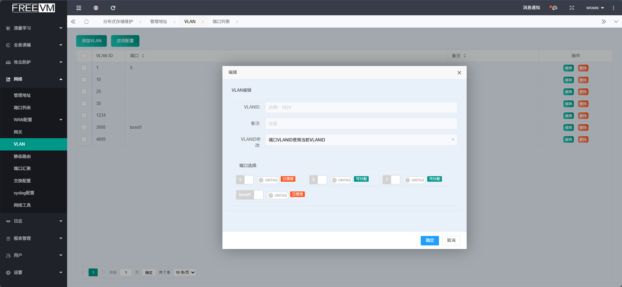Open the srcsec user dropdown
622x287 pixels.
pos(595,8)
